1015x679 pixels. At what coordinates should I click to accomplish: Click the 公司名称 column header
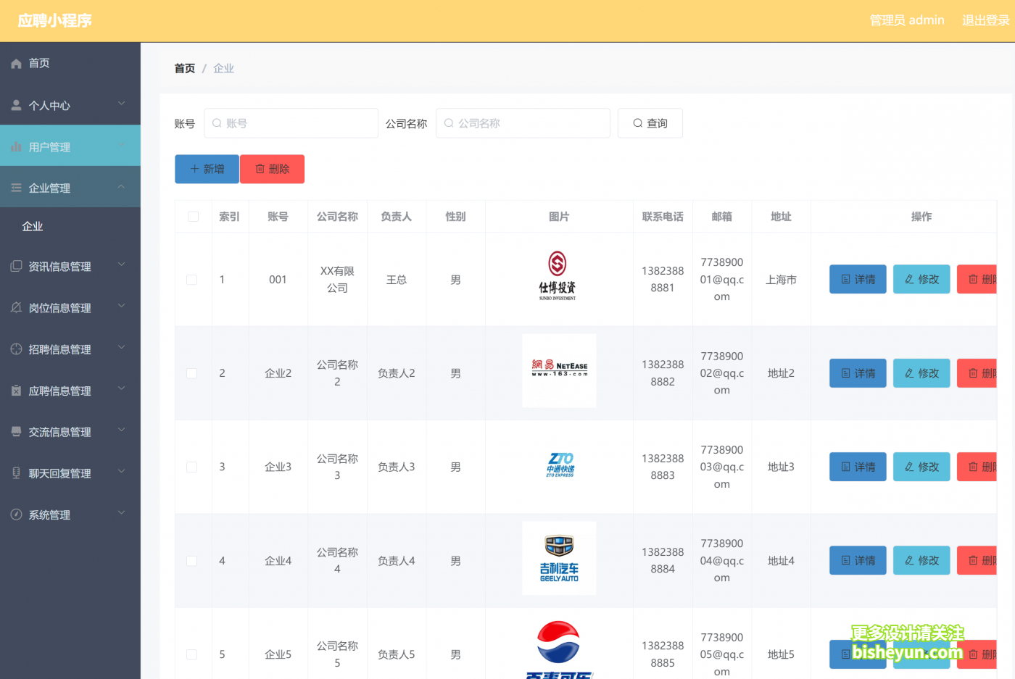pos(337,217)
